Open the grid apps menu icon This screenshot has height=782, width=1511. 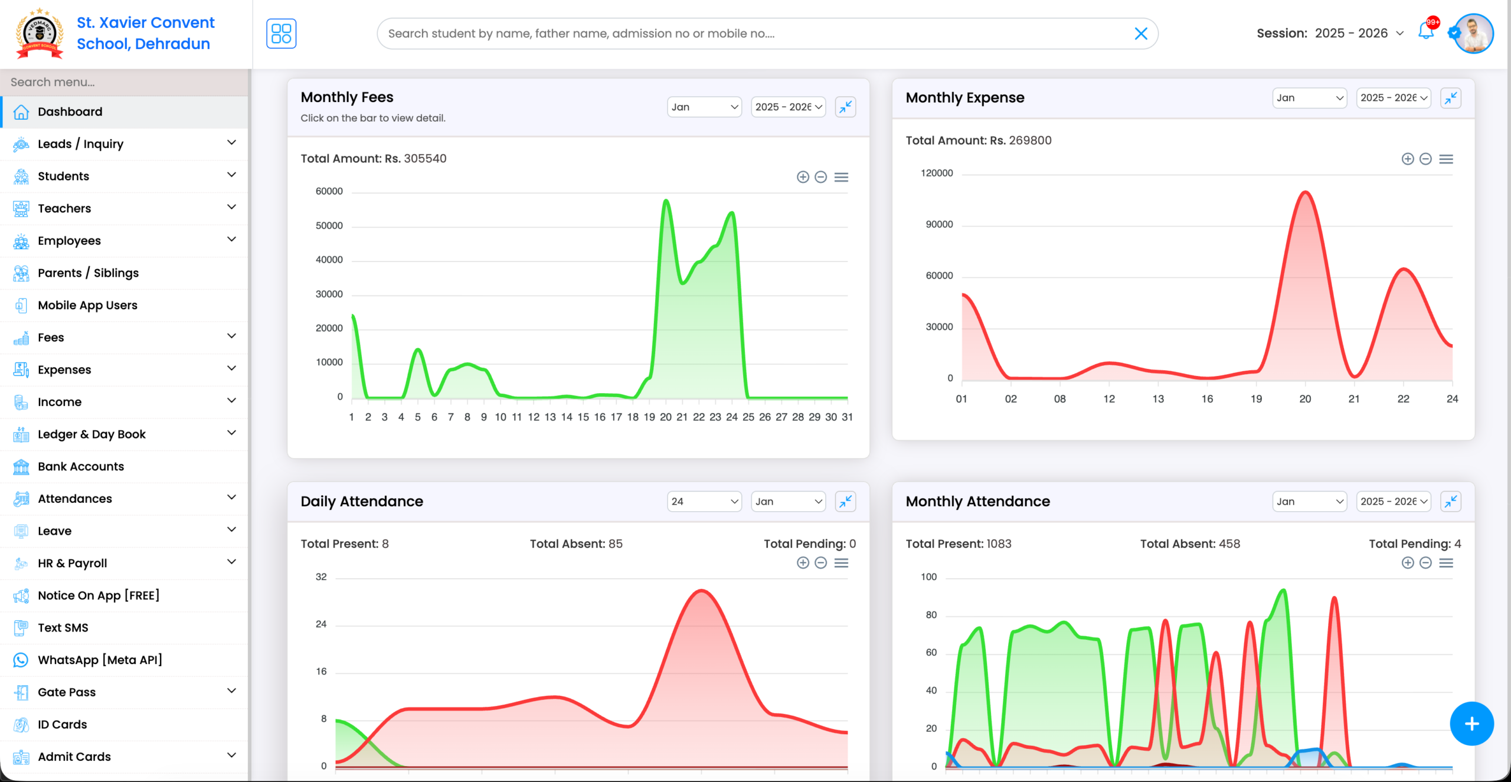[281, 34]
